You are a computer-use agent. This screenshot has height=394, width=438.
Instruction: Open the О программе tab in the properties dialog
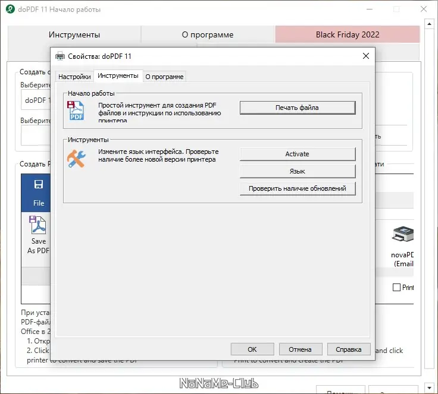pos(164,77)
